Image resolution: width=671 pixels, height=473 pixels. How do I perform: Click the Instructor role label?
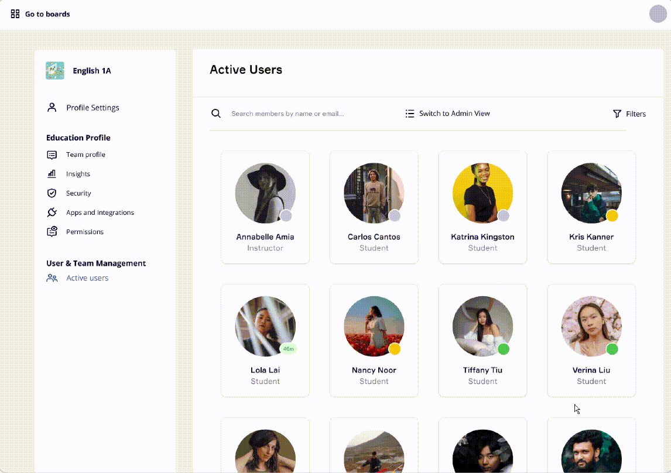point(265,248)
